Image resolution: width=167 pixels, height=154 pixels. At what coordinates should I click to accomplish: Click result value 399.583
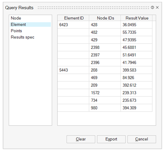pos(136,70)
